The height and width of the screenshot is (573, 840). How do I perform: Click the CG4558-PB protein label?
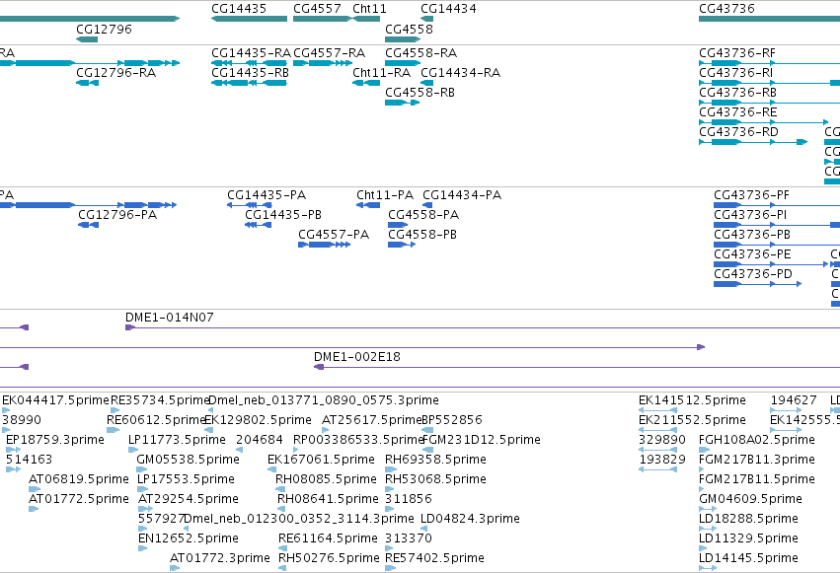(x=422, y=235)
